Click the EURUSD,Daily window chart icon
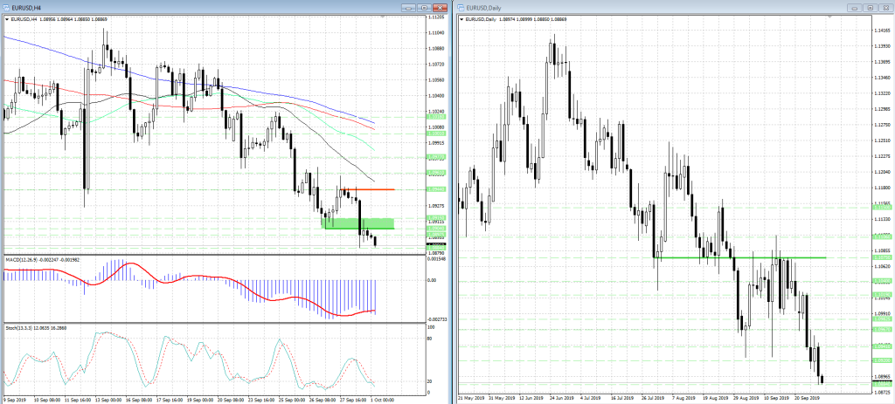Screen dimensions: 895x404 coord(461,7)
